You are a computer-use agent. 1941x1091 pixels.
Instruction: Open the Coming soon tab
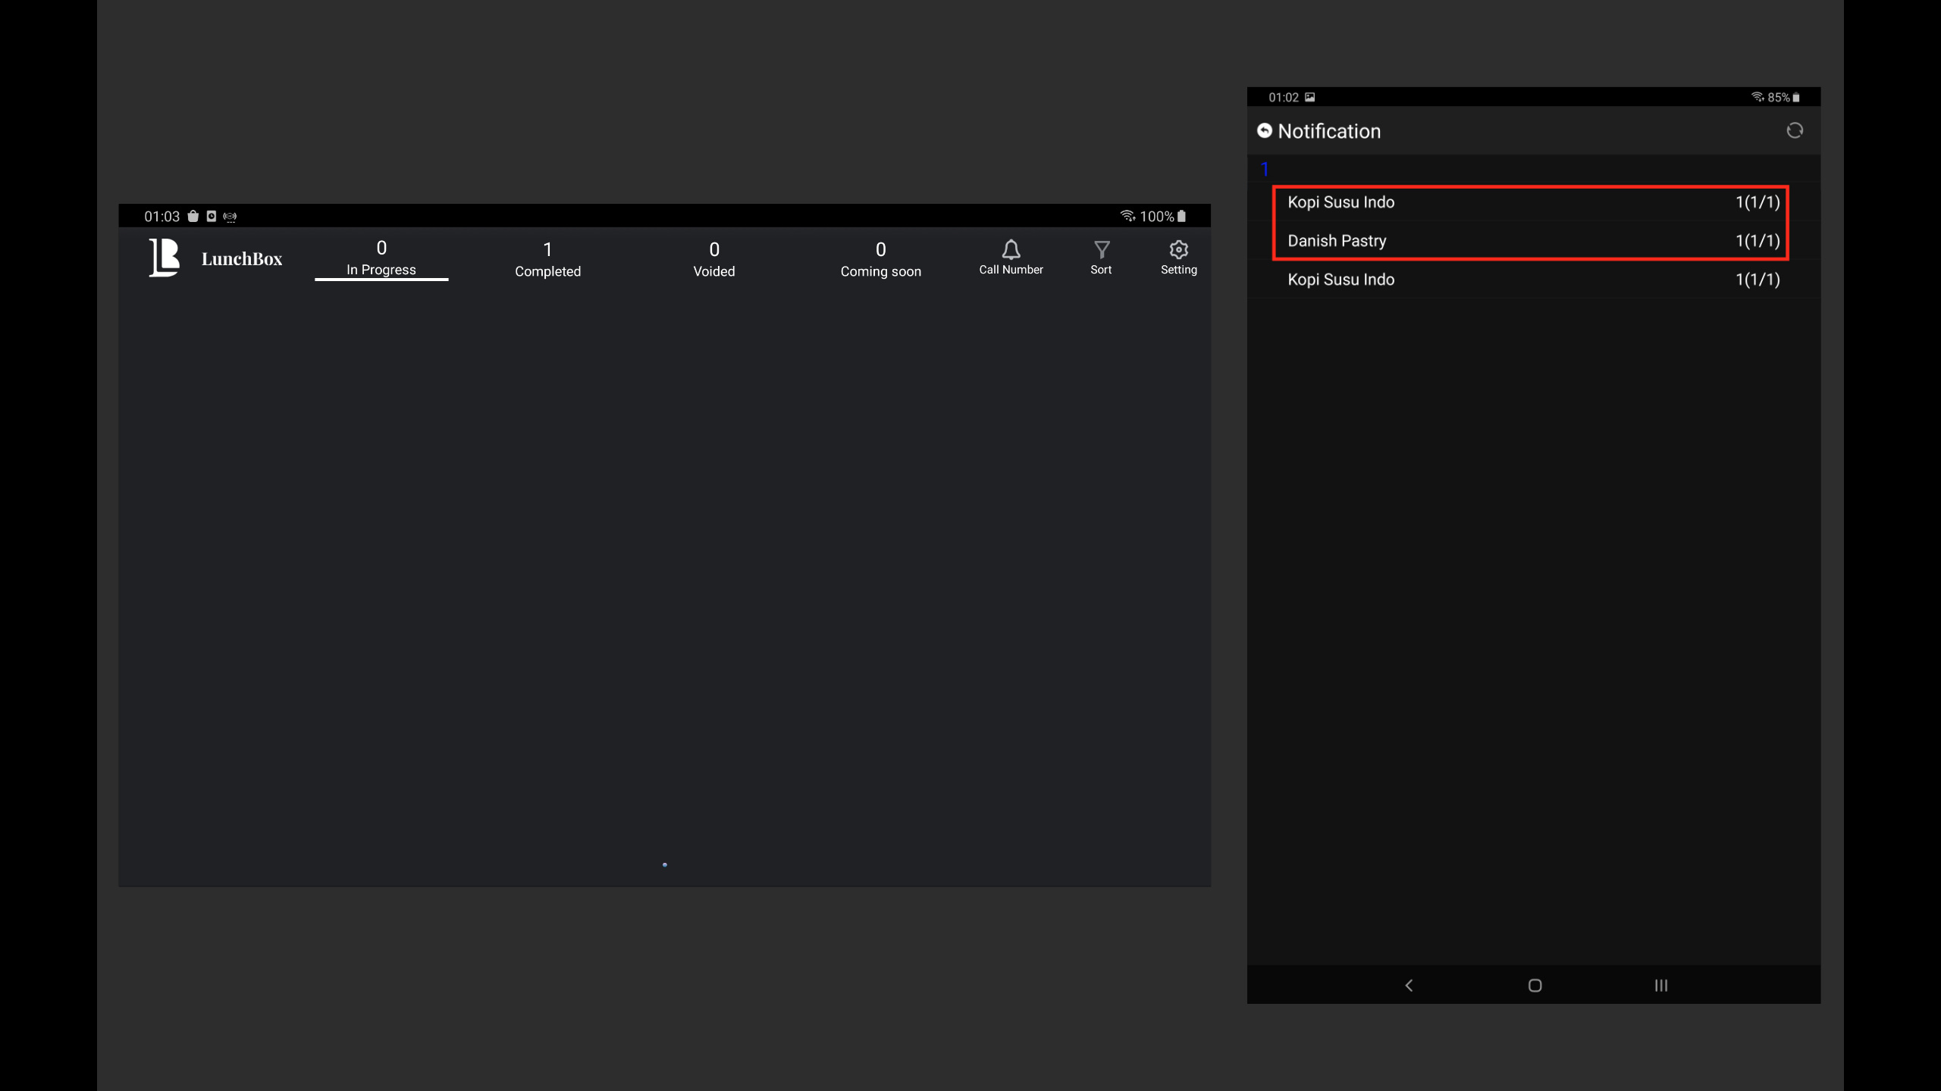tap(880, 259)
